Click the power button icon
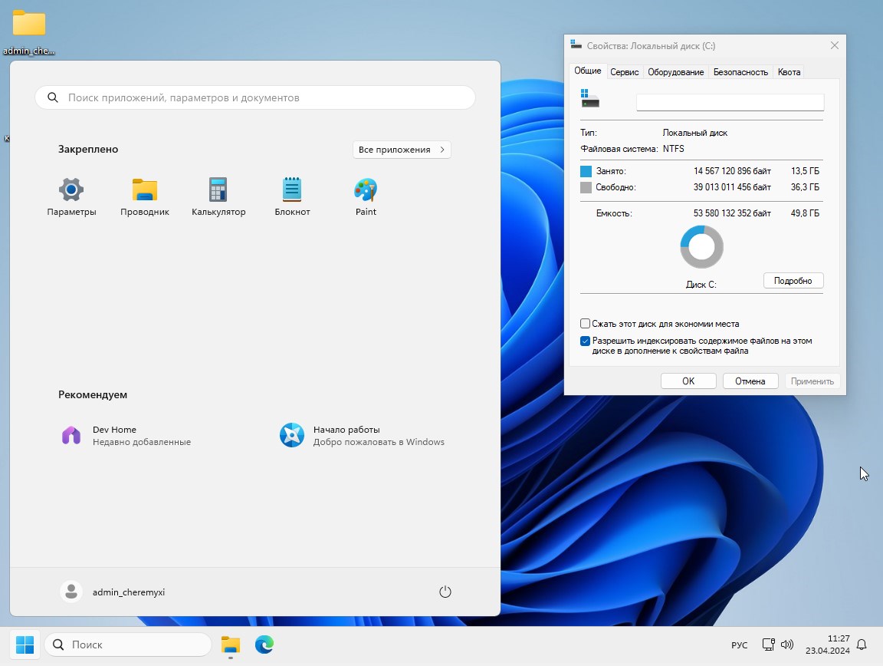Viewport: 883px width, 666px height. tap(445, 592)
